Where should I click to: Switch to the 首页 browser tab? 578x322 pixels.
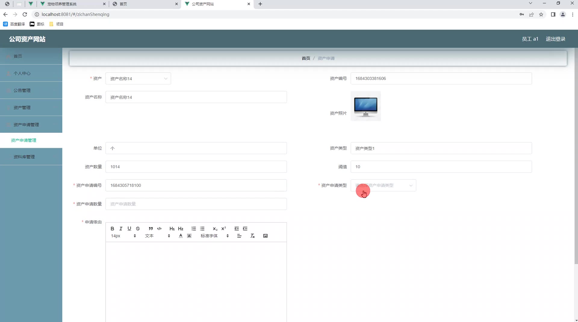[x=144, y=4]
